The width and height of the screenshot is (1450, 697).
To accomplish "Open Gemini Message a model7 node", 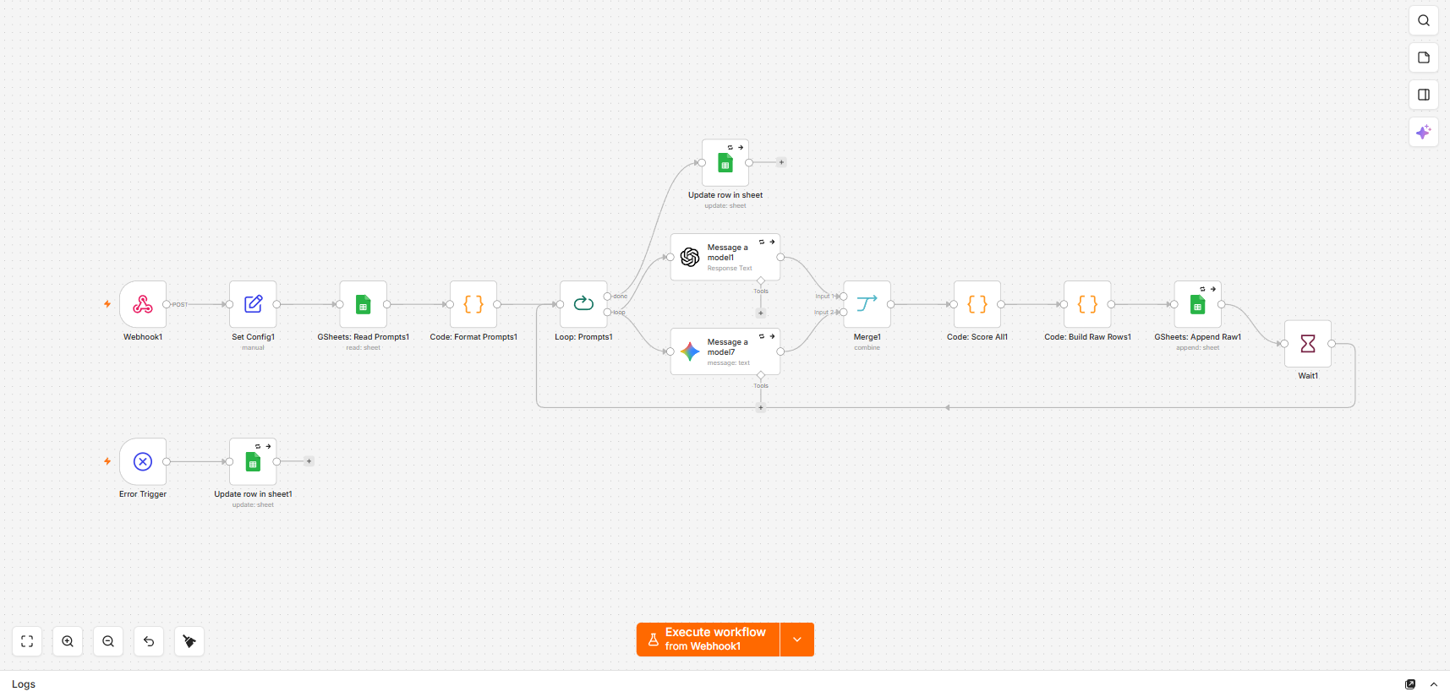I will point(725,351).
